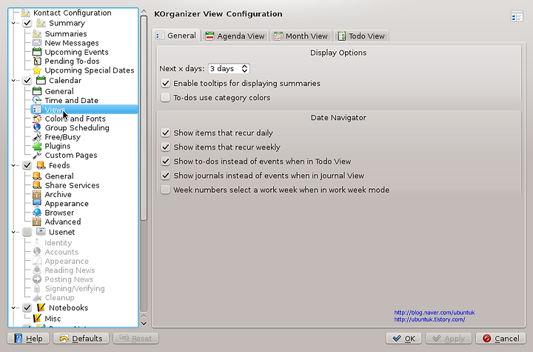533x352 pixels.
Task: Click the Feeds Appearance monitor icon
Action: [37, 204]
